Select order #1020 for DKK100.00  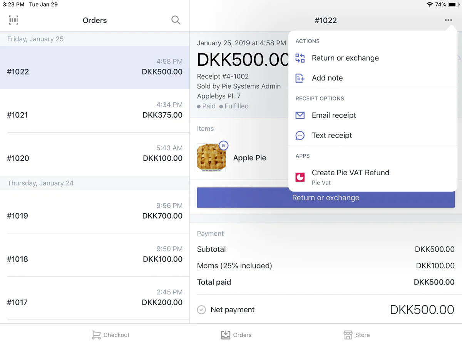point(95,154)
